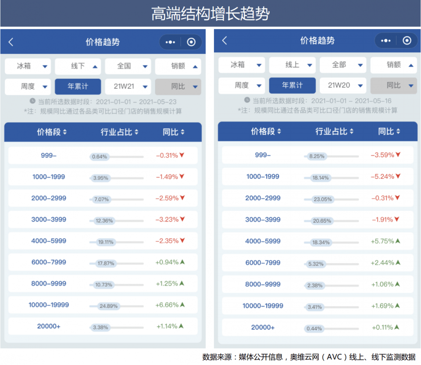Open 线上 channel dropdown in right panel
This screenshot has height=365, width=421.
tap(293, 65)
